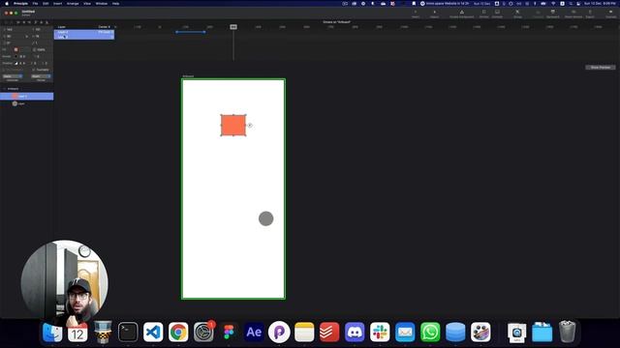Open the File menu
The height and width of the screenshot is (348, 620).
[x=35, y=4]
